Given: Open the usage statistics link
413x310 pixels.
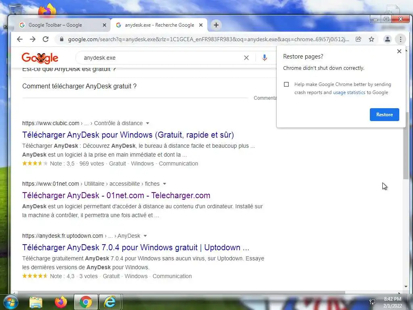Looking at the screenshot, I should click(x=349, y=92).
